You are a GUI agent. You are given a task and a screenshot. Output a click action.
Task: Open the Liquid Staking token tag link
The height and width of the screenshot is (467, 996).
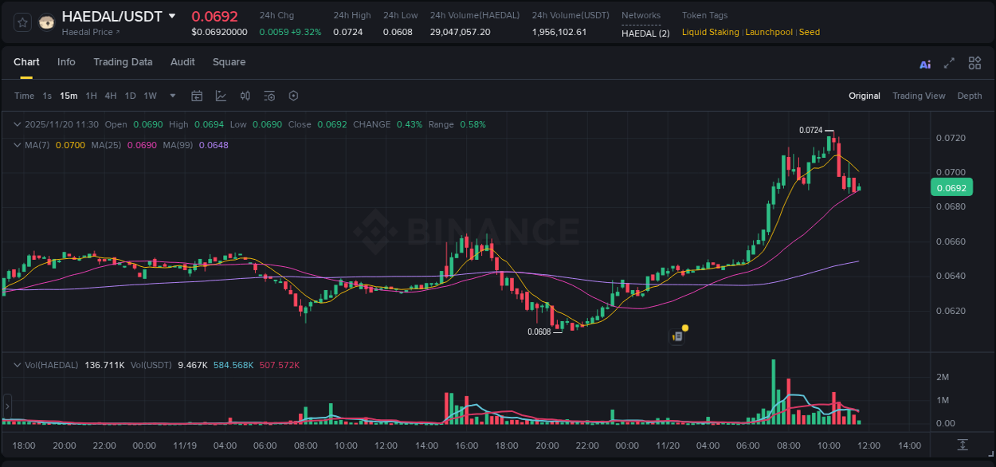tap(710, 32)
